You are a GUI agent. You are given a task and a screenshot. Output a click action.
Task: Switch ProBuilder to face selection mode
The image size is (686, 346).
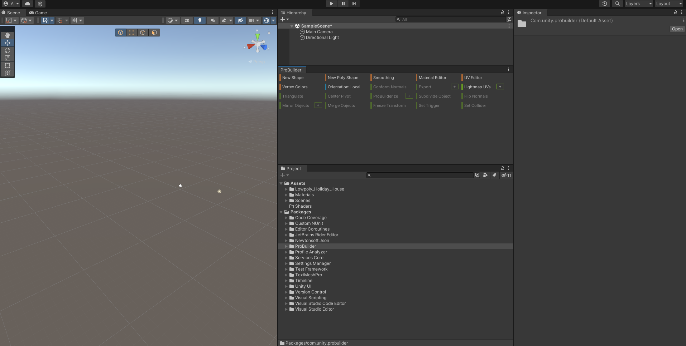154,33
